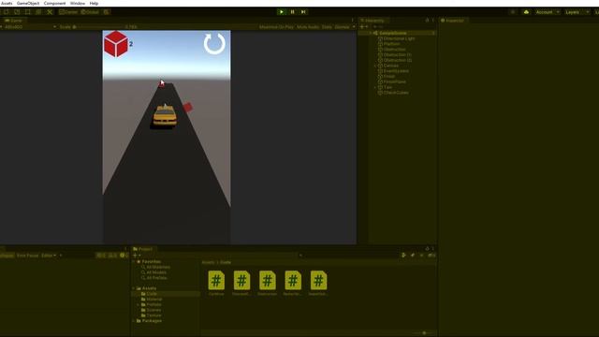Screen dimensions: 599x337
Task: Click the search by type icon in the Project panel
Action: (x=403, y=256)
